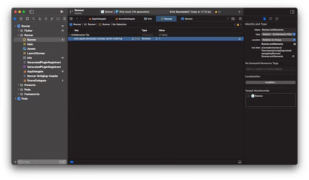
Task: Open the Runner-Bridging-Header file
Action: coord(42,76)
